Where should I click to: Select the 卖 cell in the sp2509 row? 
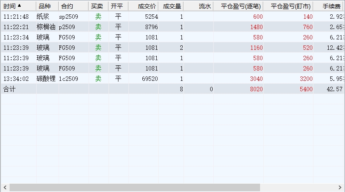tap(98, 16)
